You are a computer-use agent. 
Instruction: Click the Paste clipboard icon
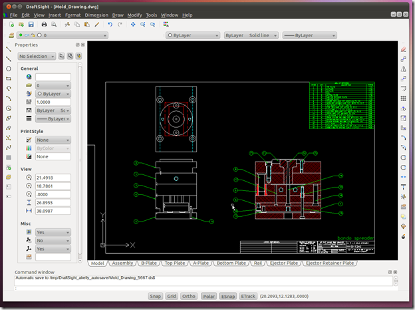[87, 25]
